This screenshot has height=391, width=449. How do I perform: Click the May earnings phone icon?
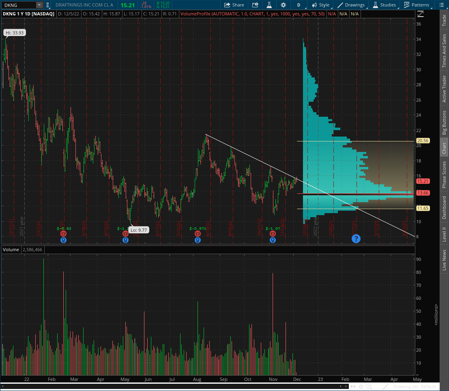click(x=125, y=234)
